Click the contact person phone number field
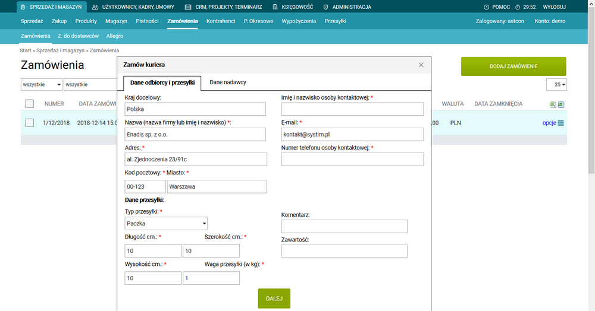Screen dimensions: 595x311 352,159
